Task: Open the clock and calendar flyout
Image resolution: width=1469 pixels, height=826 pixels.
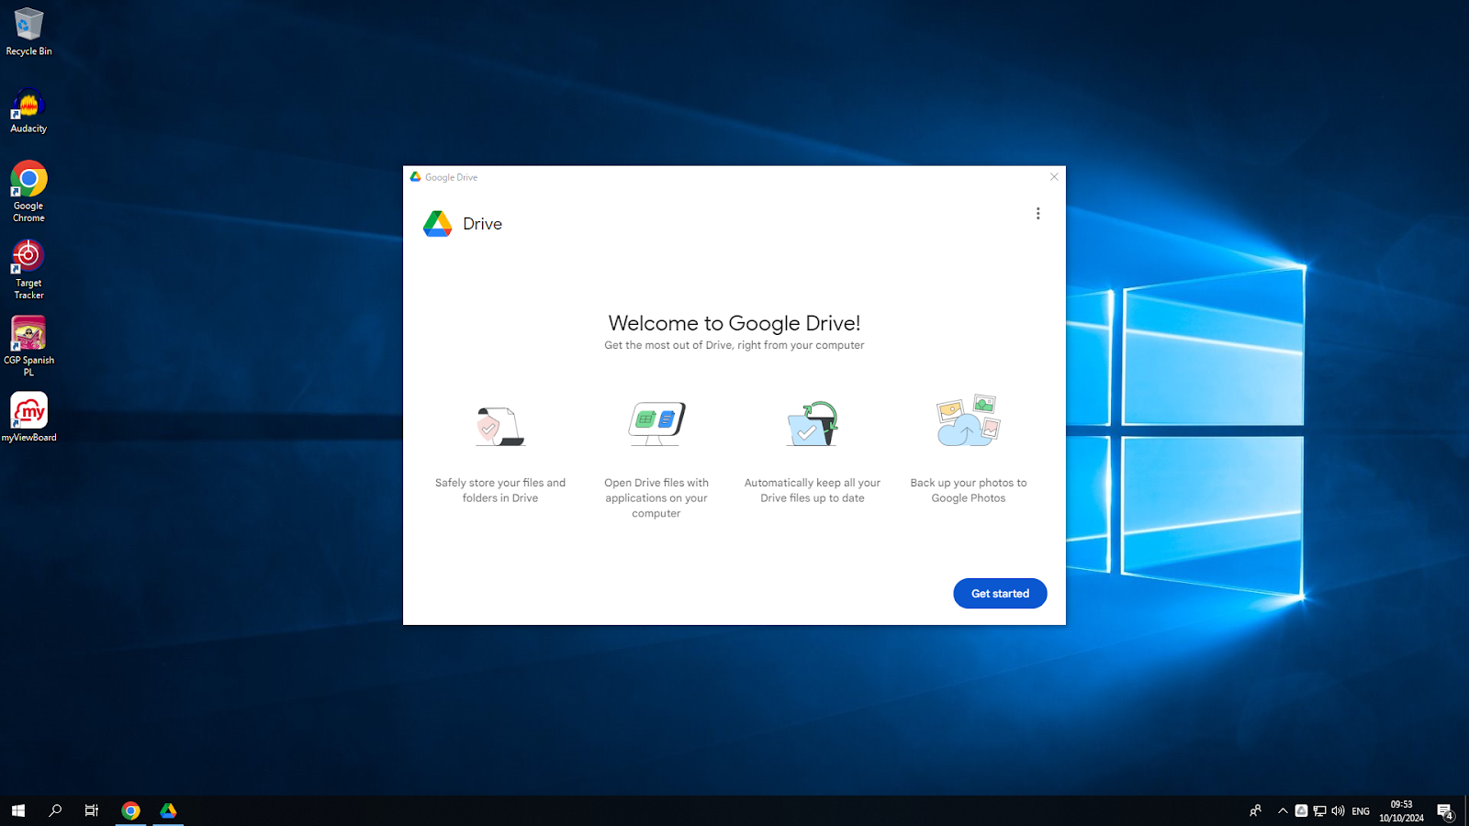Action: [1401, 811]
